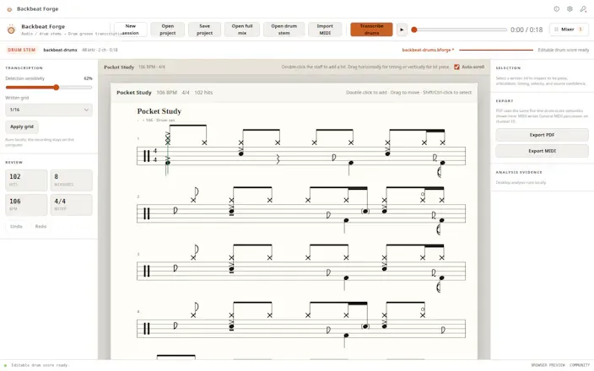Click the backbeat-drums file name
The height and width of the screenshot is (371, 594).
(60, 50)
